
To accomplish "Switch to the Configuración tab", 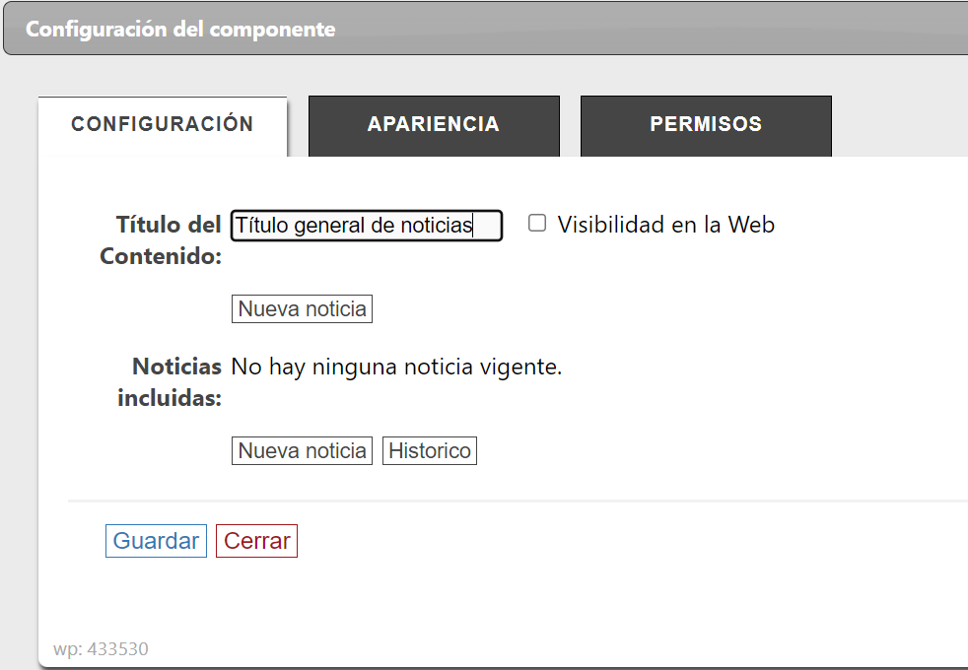I will click(163, 126).
